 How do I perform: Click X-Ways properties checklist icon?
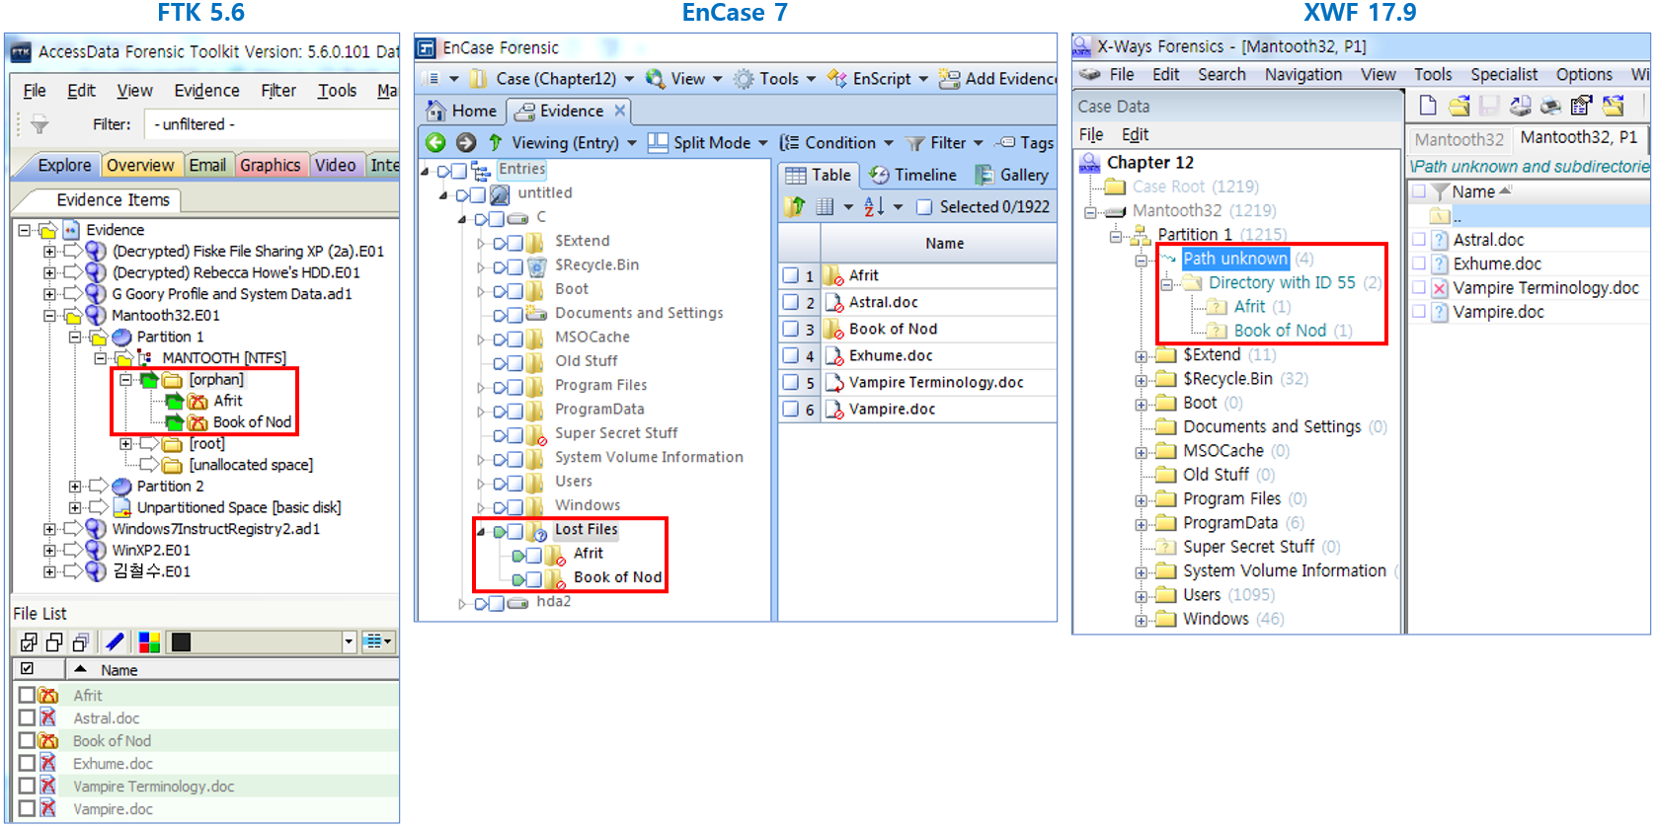[x=1581, y=105]
